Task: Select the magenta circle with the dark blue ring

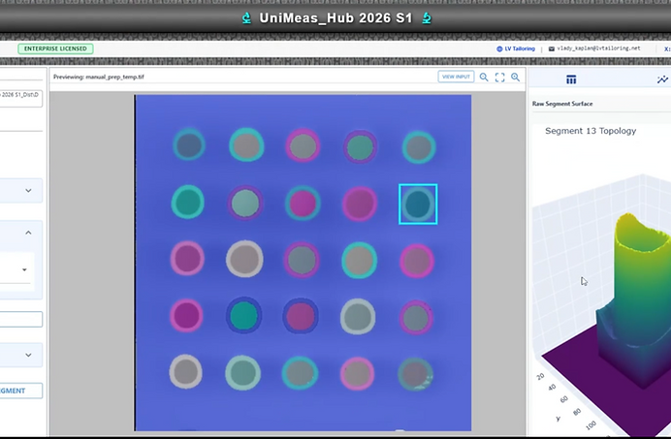Action: [301, 316]
